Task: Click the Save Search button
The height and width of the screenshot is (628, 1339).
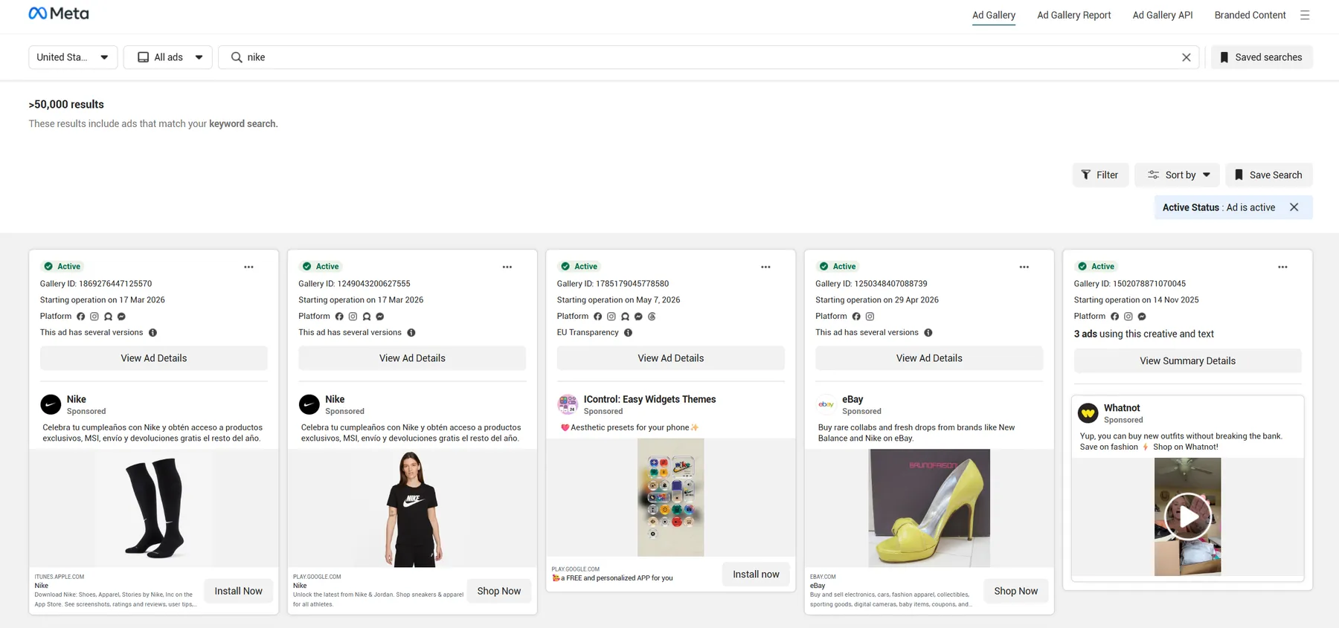Action: [1269, 175]
